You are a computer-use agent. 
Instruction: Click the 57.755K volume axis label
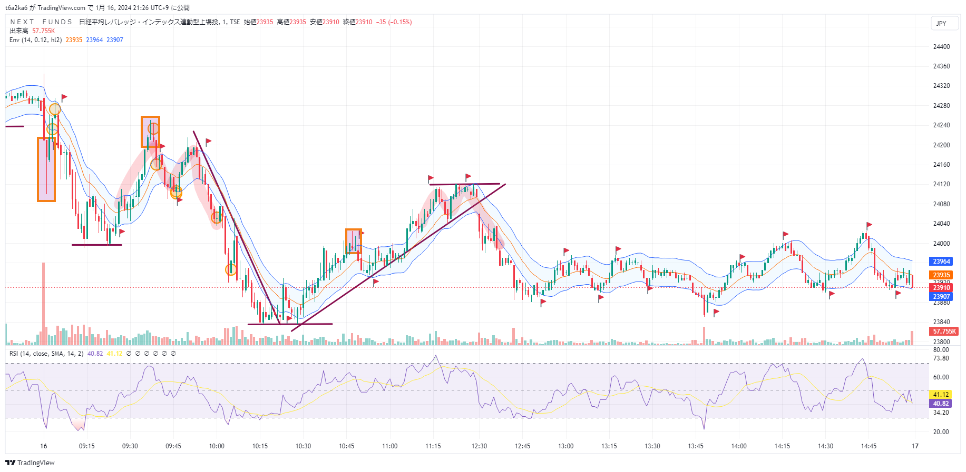[x=944, y=332]
